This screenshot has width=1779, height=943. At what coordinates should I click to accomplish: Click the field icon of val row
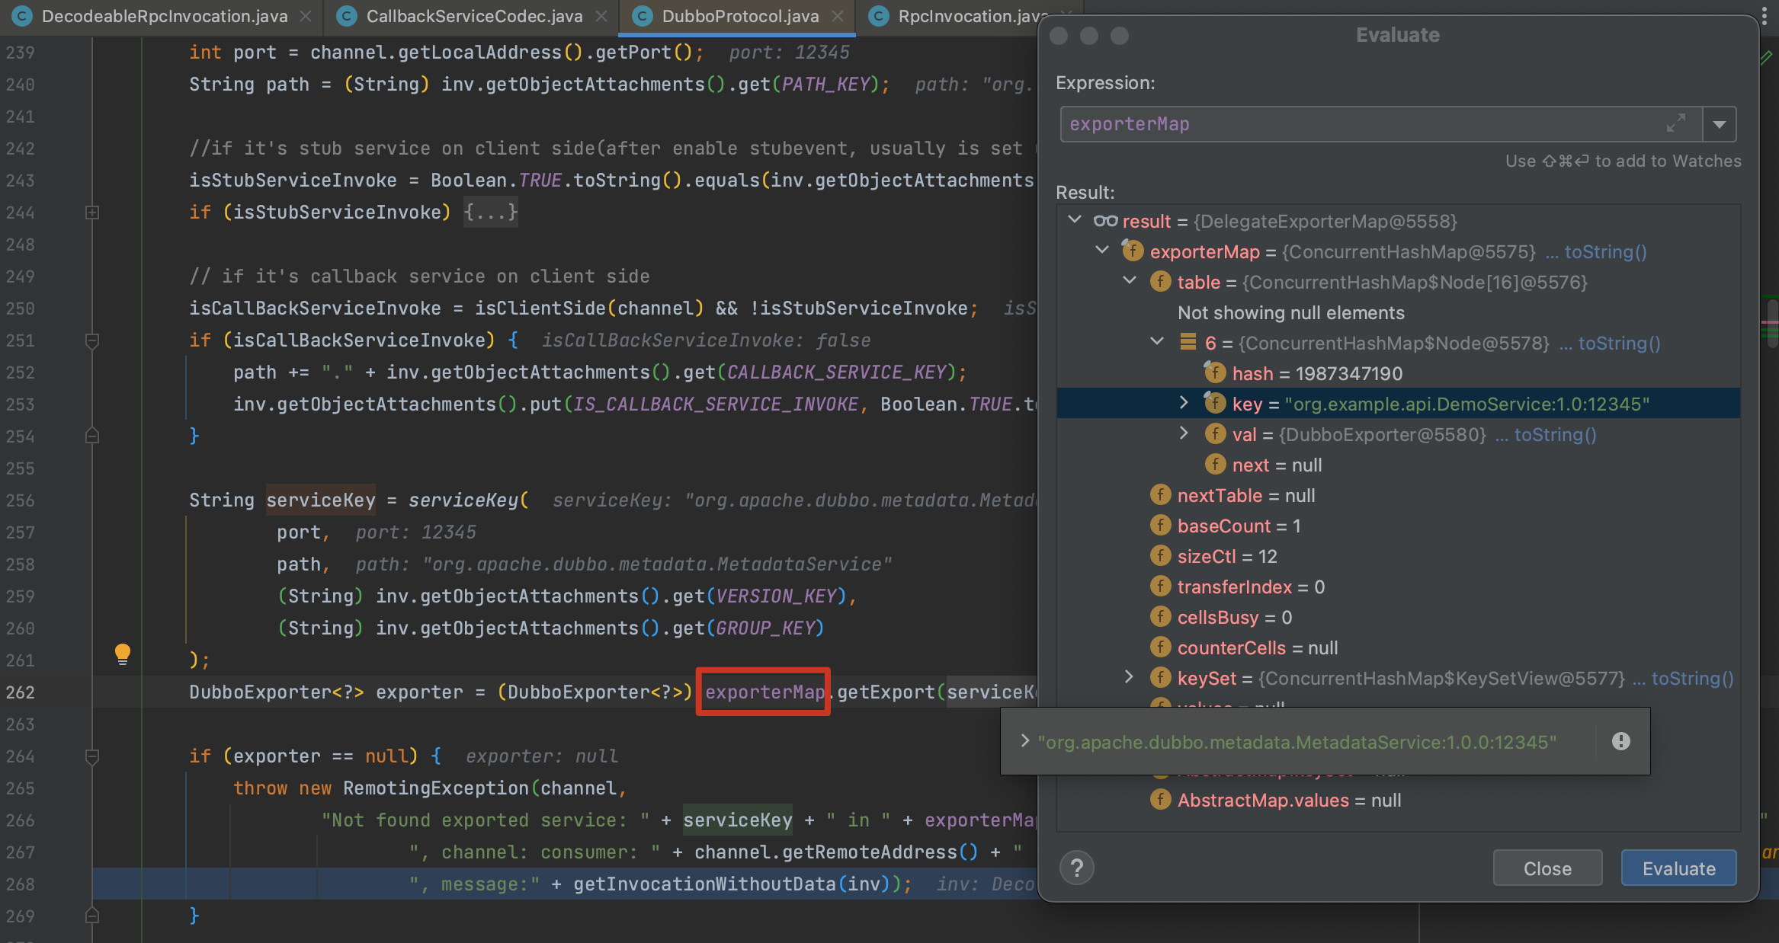coord(1215,434)
